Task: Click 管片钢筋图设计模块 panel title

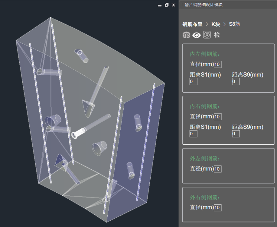Action: 204,5
